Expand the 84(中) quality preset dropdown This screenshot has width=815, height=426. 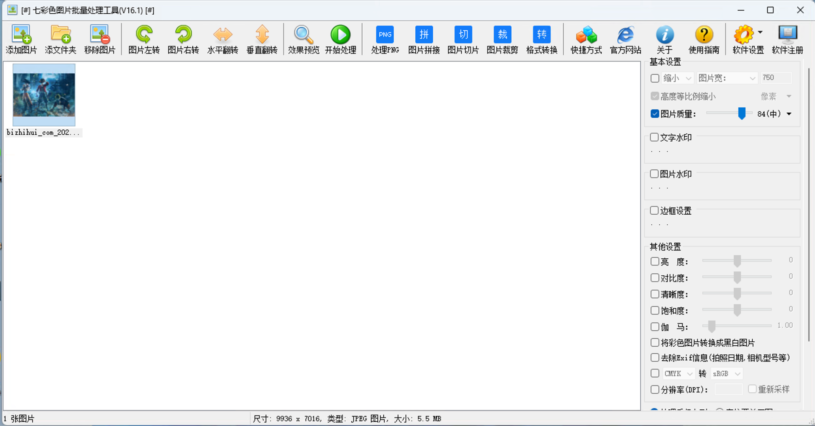click(789, 114)
